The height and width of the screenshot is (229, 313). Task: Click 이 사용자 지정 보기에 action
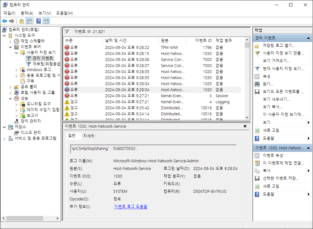click(283, 114)
